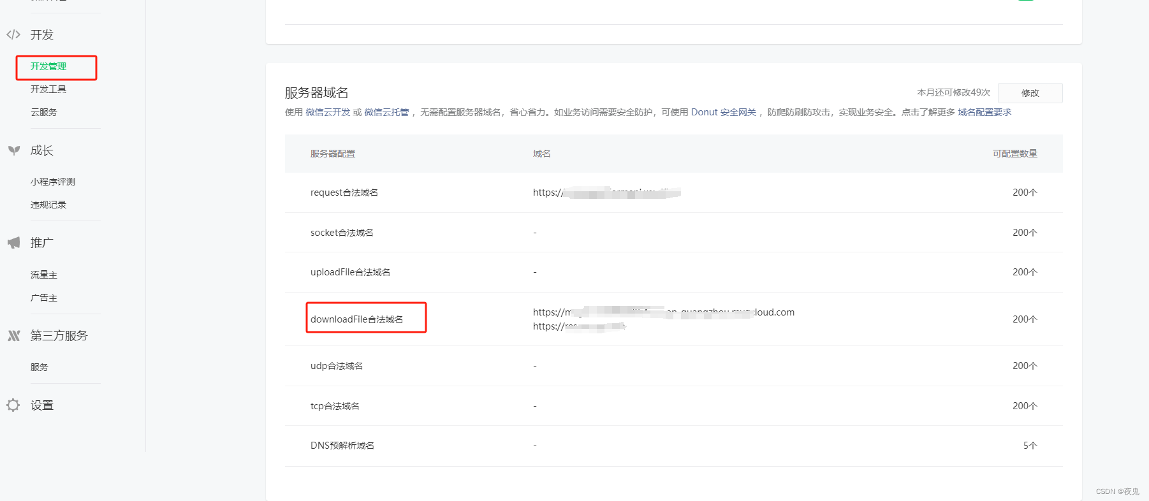The width and height of the screenshot is (1149, 501).
Task: Click the 修改 button for 服务器域名
Action: coord(1030,93)
